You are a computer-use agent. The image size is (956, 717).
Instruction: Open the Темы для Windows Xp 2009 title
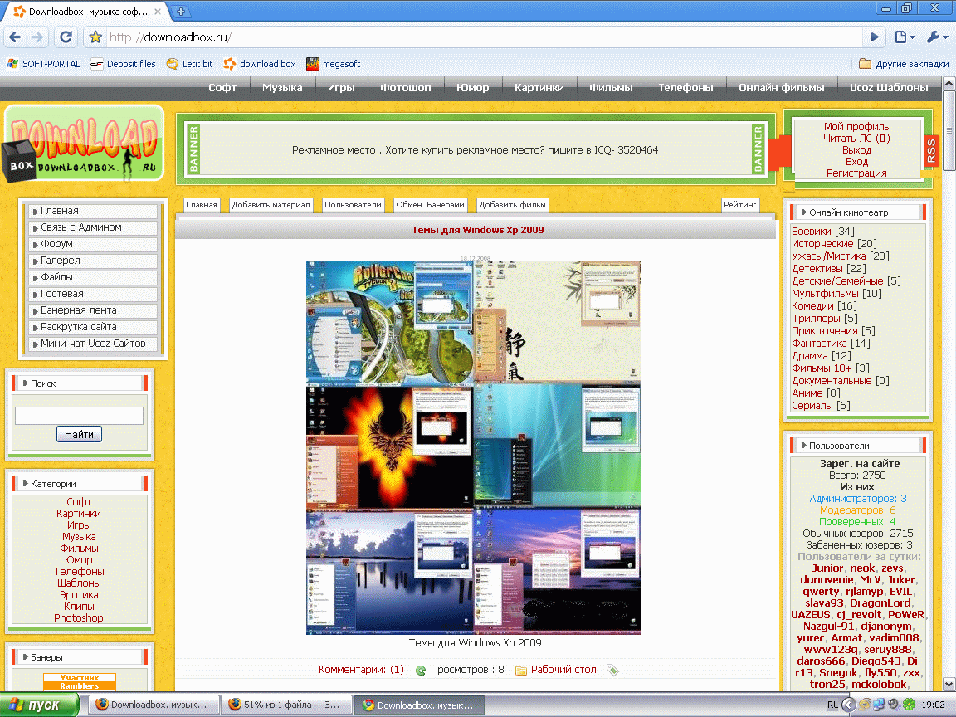pyautogui.click(x=478, y=230)
